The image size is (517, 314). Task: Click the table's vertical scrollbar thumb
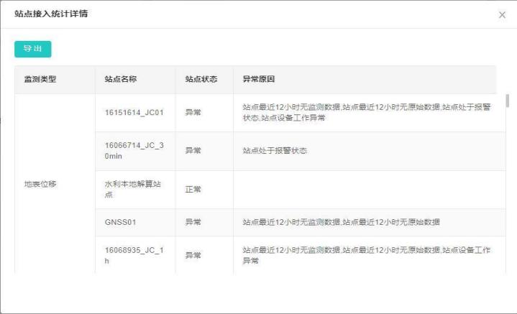[508, 101]
